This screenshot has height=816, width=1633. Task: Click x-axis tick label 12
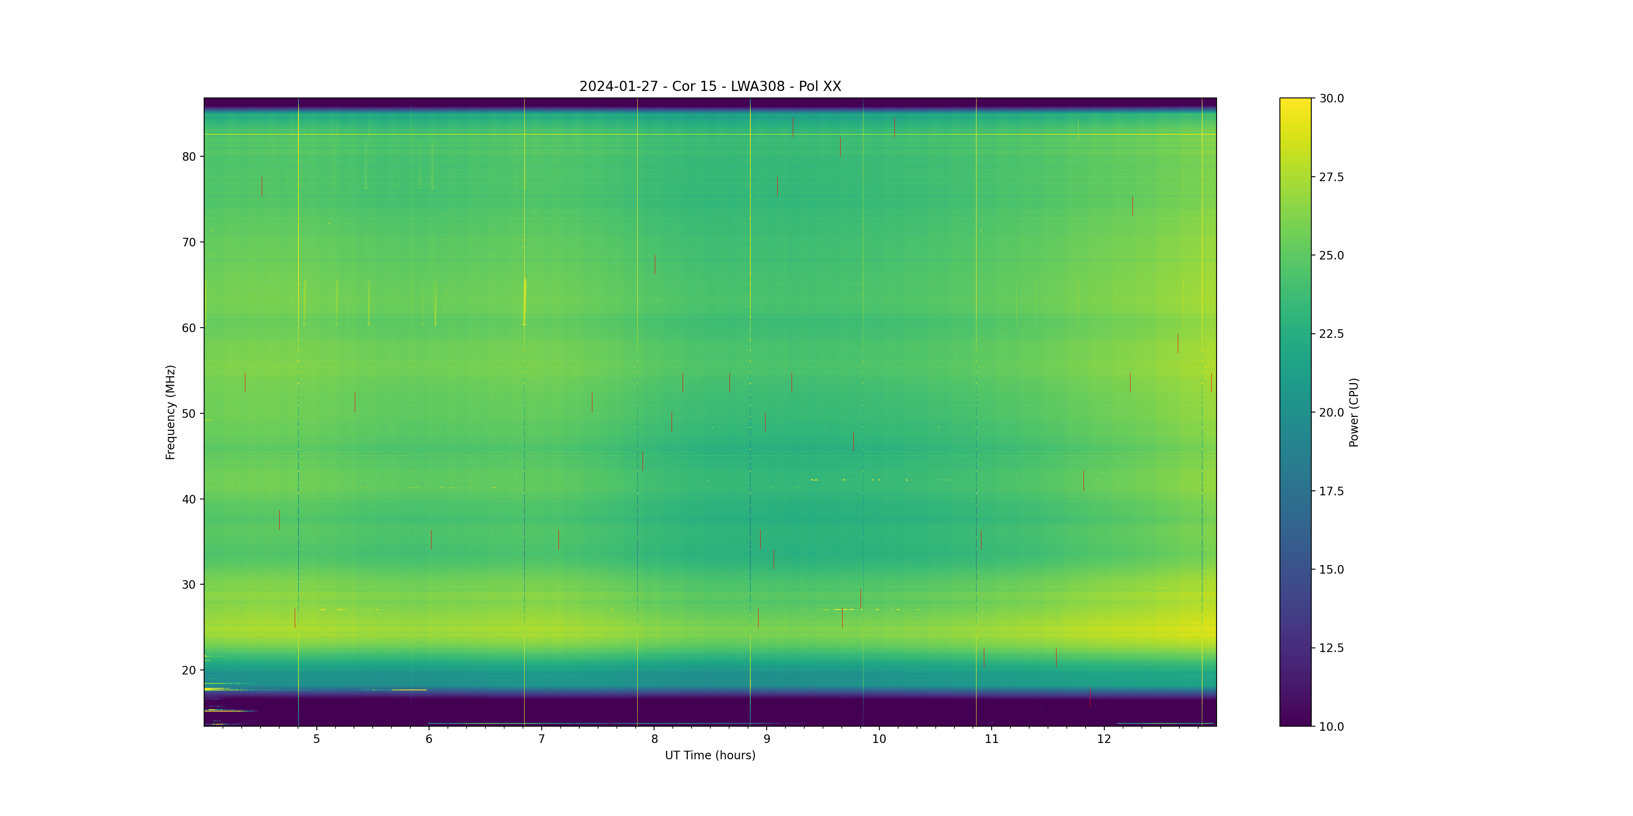(x=1104, y=739)
